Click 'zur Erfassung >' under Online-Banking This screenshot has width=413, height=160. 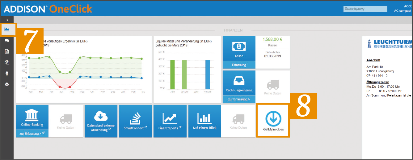coord(32,134)
